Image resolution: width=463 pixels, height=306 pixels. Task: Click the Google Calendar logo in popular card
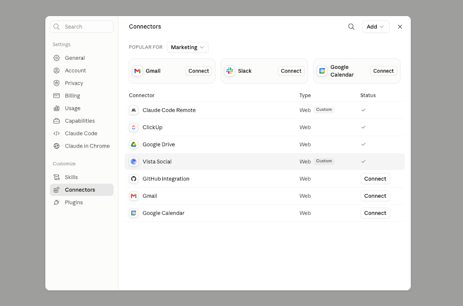[x=322, y=71]
